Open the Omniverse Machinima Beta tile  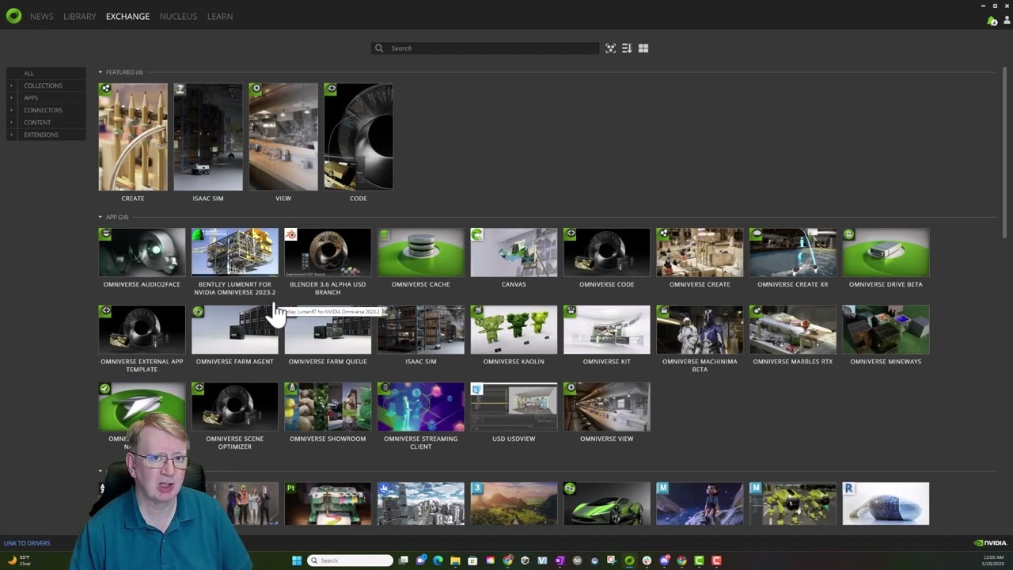[x=700, y=339]
